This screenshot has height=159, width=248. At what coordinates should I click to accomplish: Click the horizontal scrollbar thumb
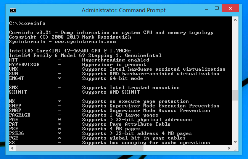[79, 148]
